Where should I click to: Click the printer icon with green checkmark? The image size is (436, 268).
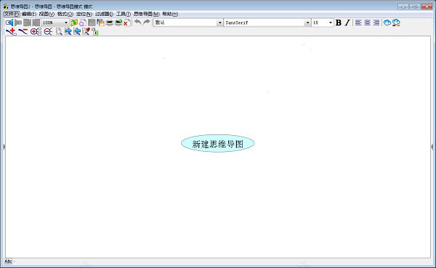pyautogui.click(x=118, y=23)
